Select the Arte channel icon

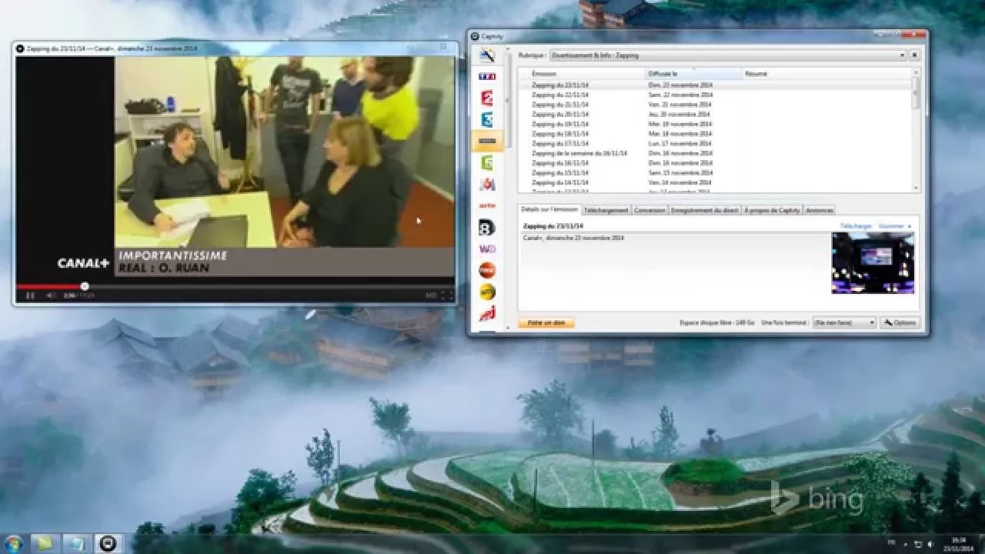point(487,205)
